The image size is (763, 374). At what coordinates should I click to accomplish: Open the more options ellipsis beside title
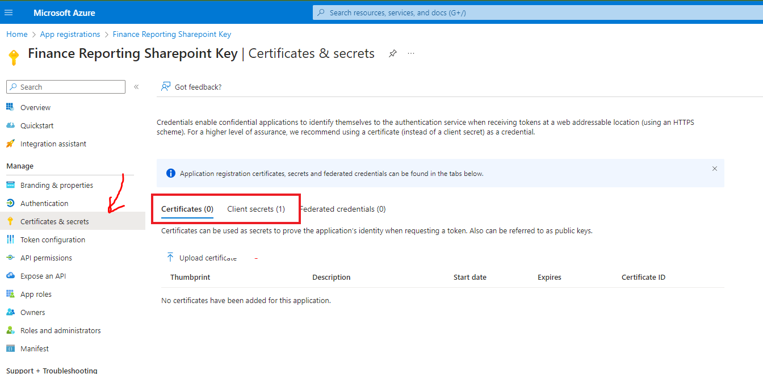(411, 53)
